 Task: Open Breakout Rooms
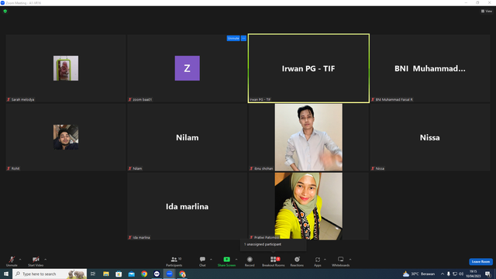274,261
